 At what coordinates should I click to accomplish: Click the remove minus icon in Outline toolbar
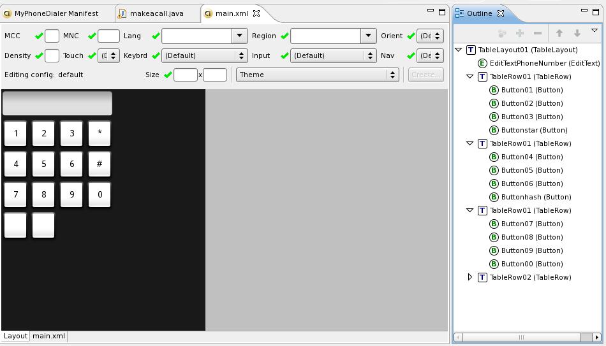(x=538, y=33)
